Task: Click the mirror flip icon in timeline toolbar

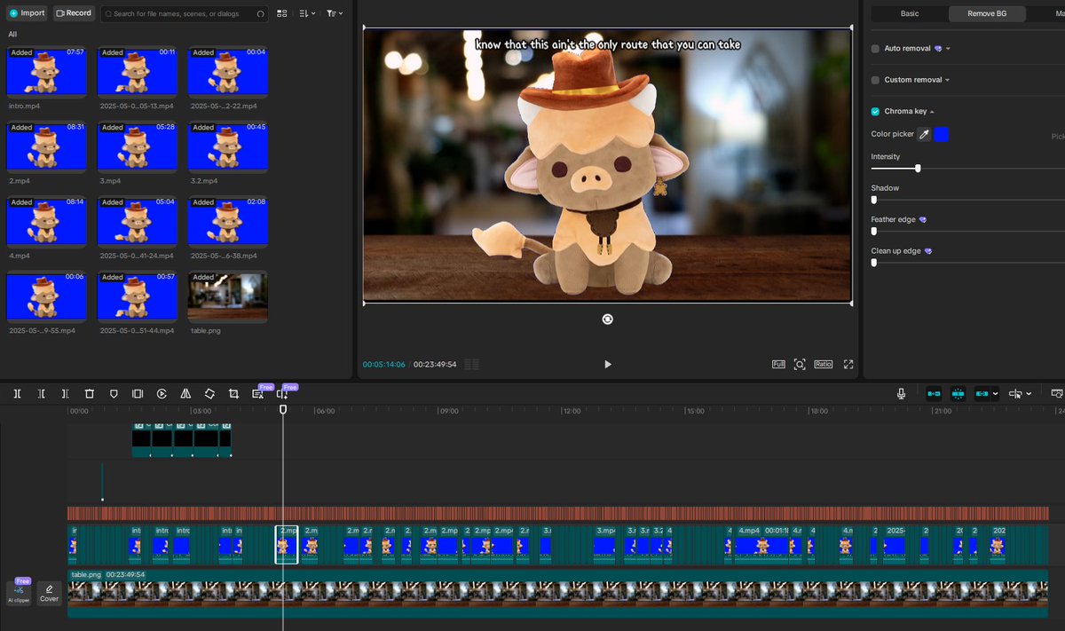Action: (185, 393)
